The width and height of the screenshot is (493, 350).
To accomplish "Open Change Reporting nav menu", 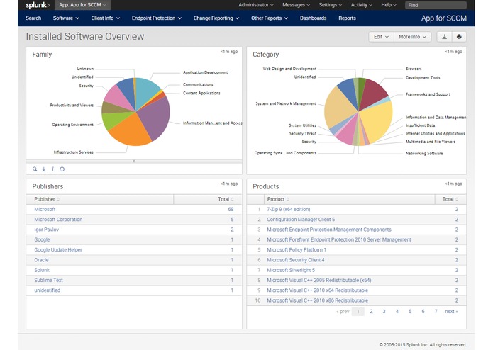I will [x=216, y=18].
